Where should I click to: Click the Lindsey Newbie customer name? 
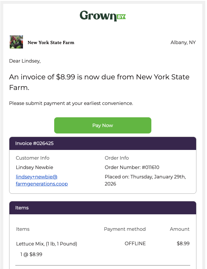coord(34,167)
